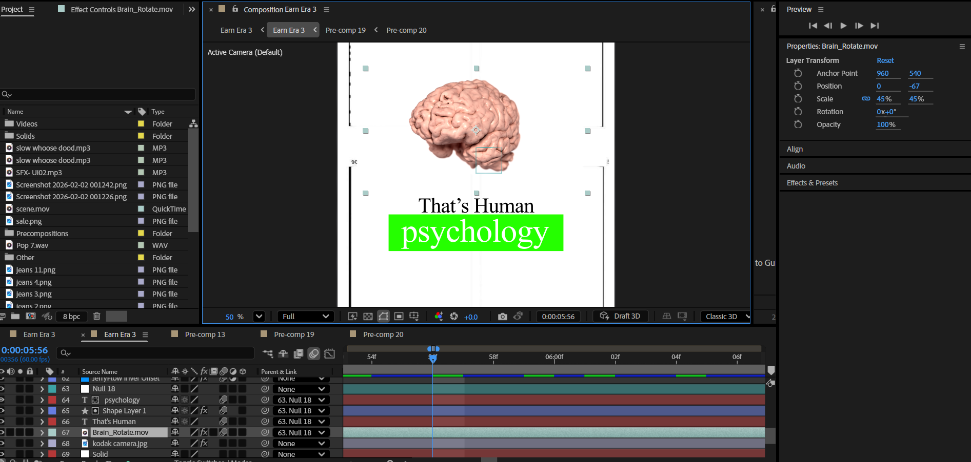Hide the psychology layer using eye icon

point(3,400)
